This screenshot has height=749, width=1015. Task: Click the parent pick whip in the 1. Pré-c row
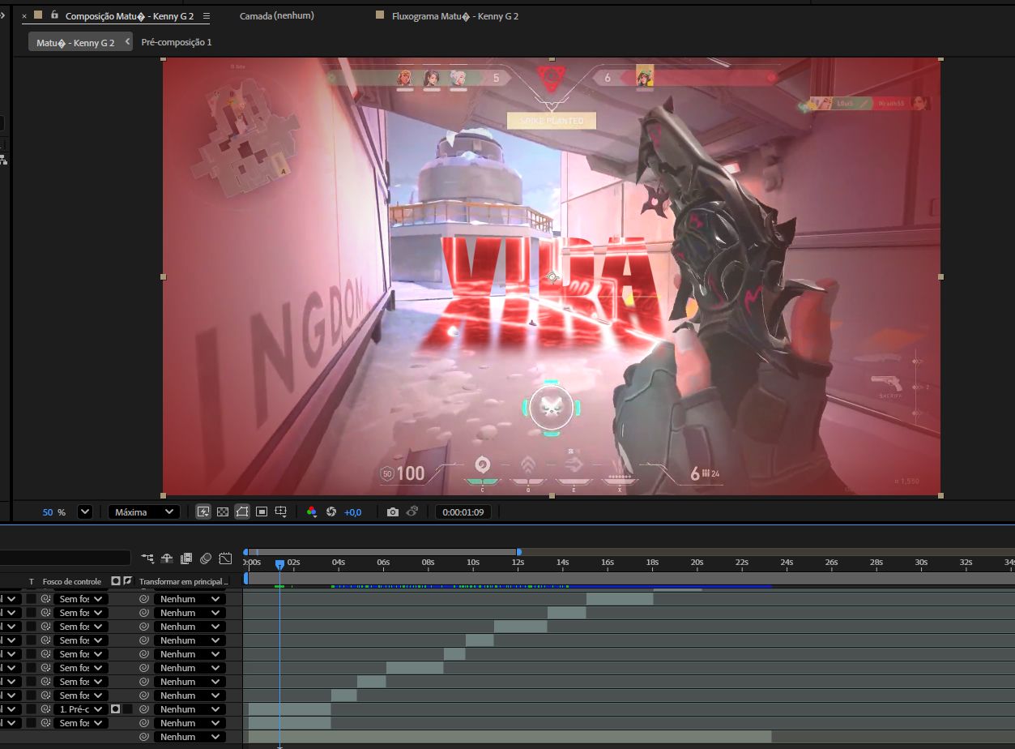click(144, 709)
